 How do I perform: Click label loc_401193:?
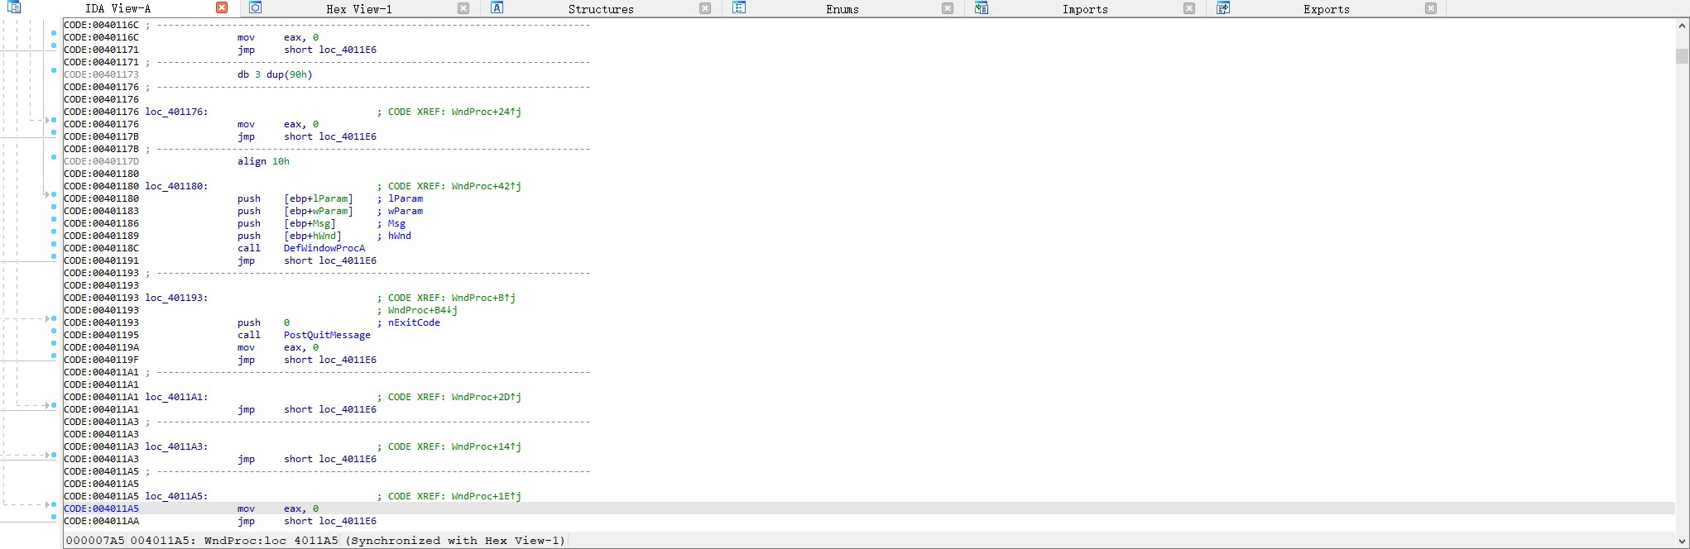click(176, 298)
